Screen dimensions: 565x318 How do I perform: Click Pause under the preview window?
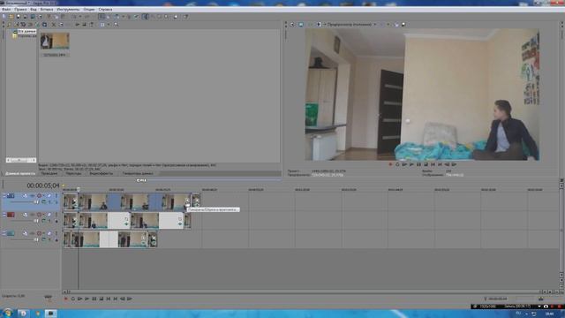tap(418, 164)
